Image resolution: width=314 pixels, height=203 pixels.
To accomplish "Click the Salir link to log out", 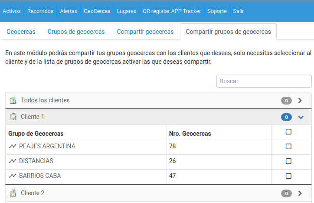I will tap(238, 11).
